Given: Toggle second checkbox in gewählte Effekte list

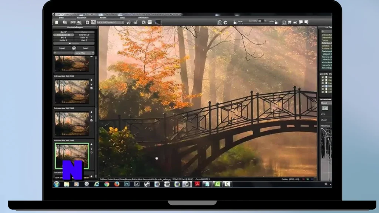Looking at the screenshot, I should [323, 80].
